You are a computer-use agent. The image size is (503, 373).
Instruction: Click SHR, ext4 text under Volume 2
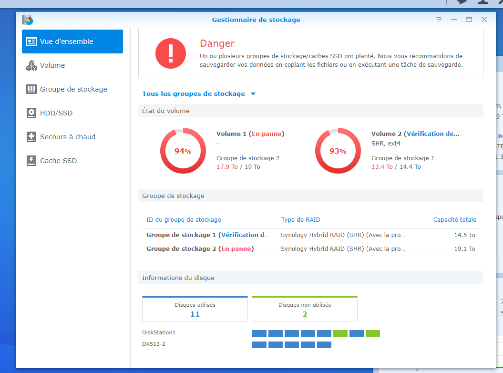386,144
